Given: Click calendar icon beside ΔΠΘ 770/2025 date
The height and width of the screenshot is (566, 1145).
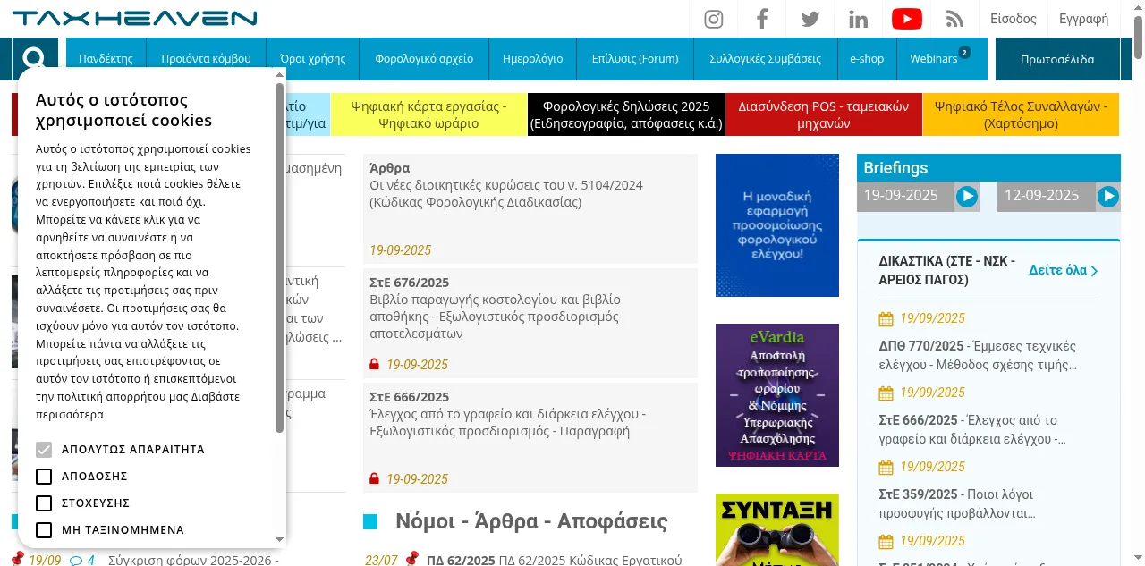Looking at the screenshot, I should click(886, 319).
